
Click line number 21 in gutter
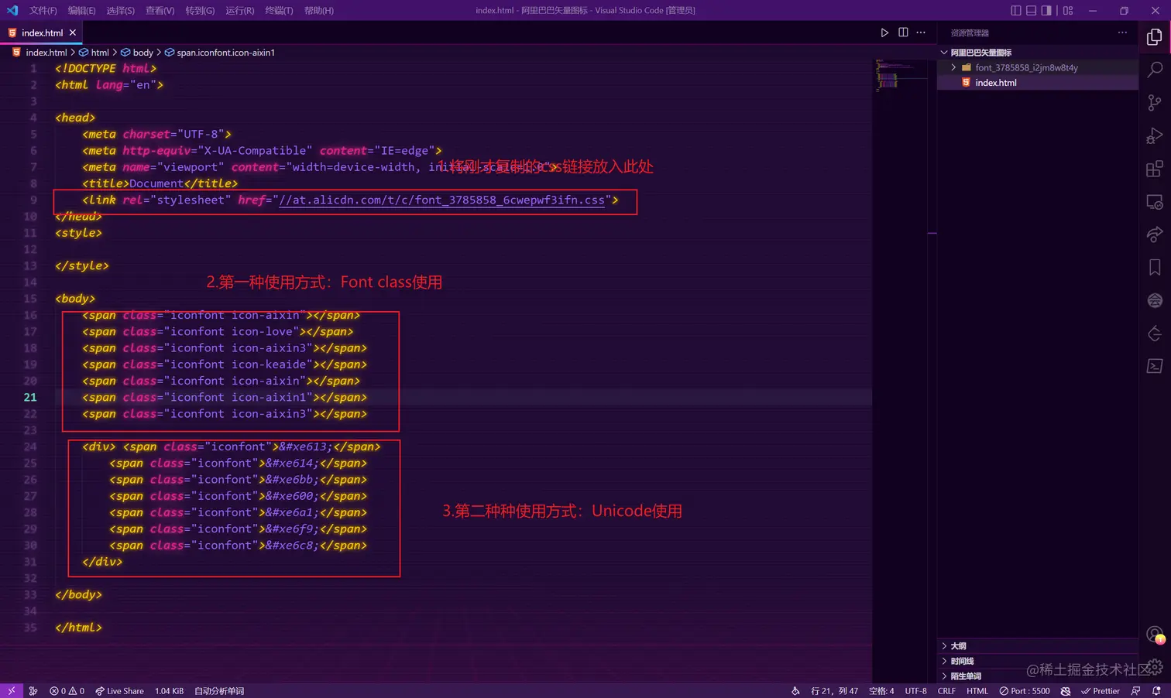tap(30, 397)
